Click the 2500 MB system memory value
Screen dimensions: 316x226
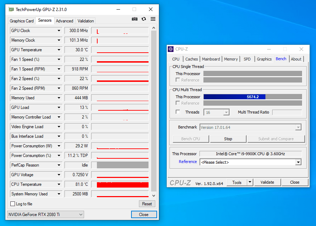point(77,194)
